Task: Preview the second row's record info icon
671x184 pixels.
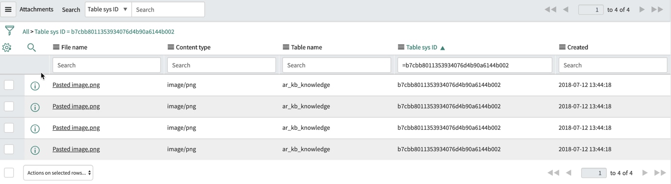Action: tap(35, 107)
